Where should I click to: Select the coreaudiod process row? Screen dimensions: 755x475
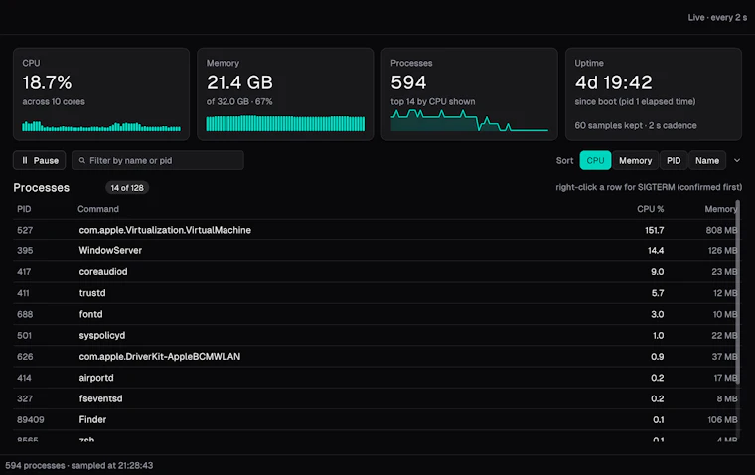click(x=377, y=272)
